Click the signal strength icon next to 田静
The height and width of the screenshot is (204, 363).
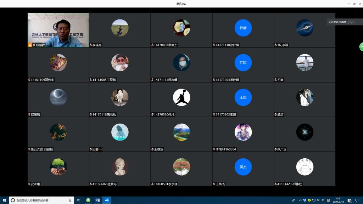[101, 149]
